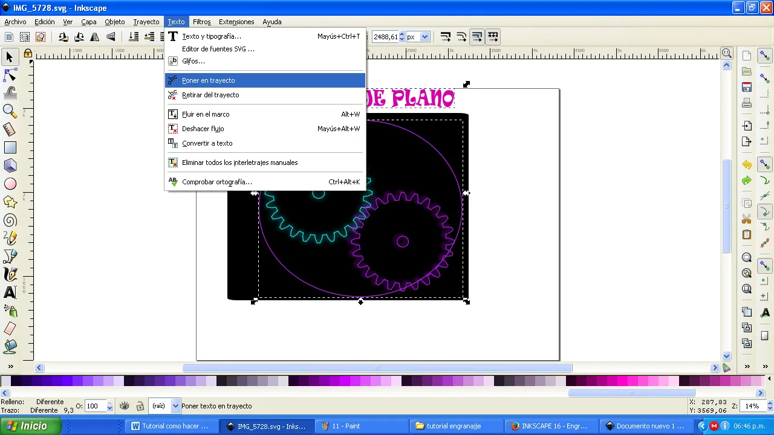Open the Archivo menu

coord(16,22)
